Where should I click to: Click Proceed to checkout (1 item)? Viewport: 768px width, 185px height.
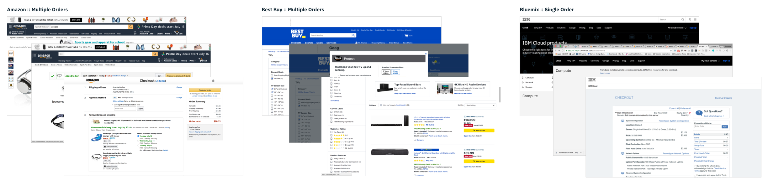click(178, 76)
